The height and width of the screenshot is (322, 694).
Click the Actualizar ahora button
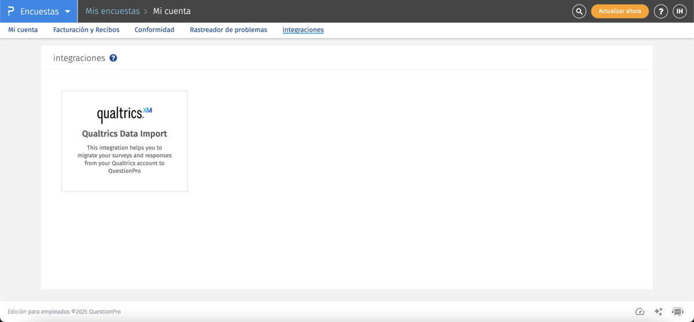pos(620,11)
